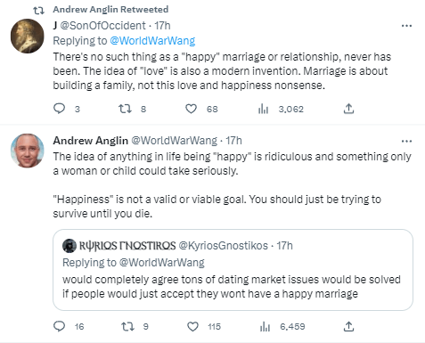The image size is (425, 343).
Task: Open the quoted KyriosGnostikos tweet
Action: point(233,270)
